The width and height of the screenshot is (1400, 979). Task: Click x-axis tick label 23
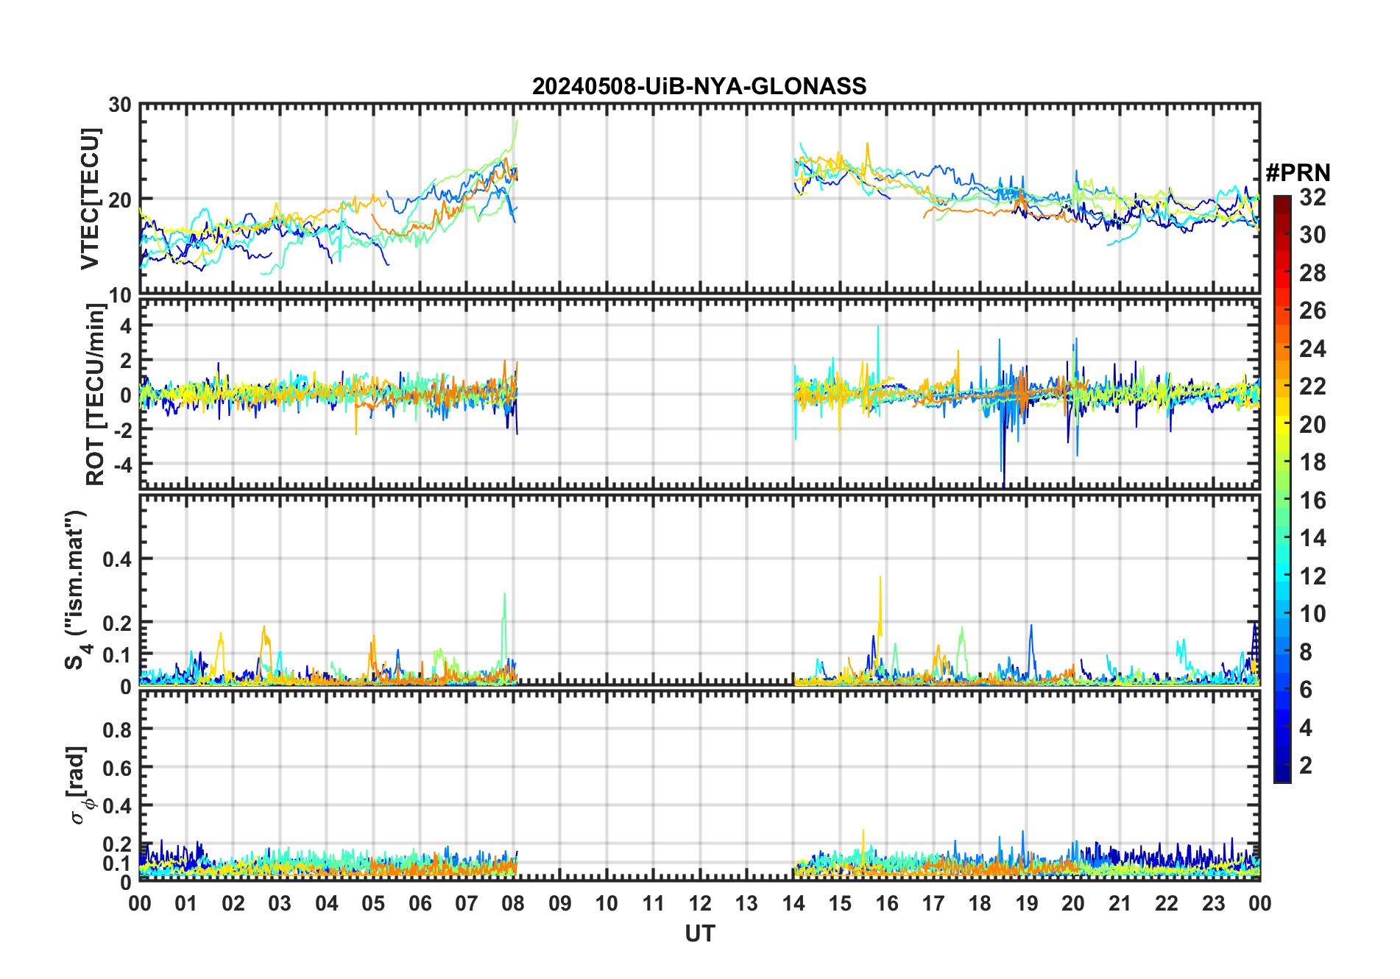pyautogui.click(x=1213, y=904)
